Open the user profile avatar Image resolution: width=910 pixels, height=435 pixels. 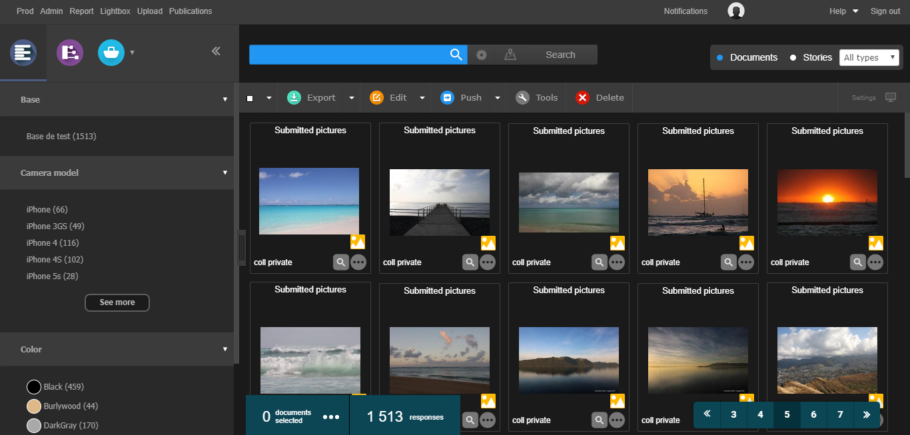(736, 11)
